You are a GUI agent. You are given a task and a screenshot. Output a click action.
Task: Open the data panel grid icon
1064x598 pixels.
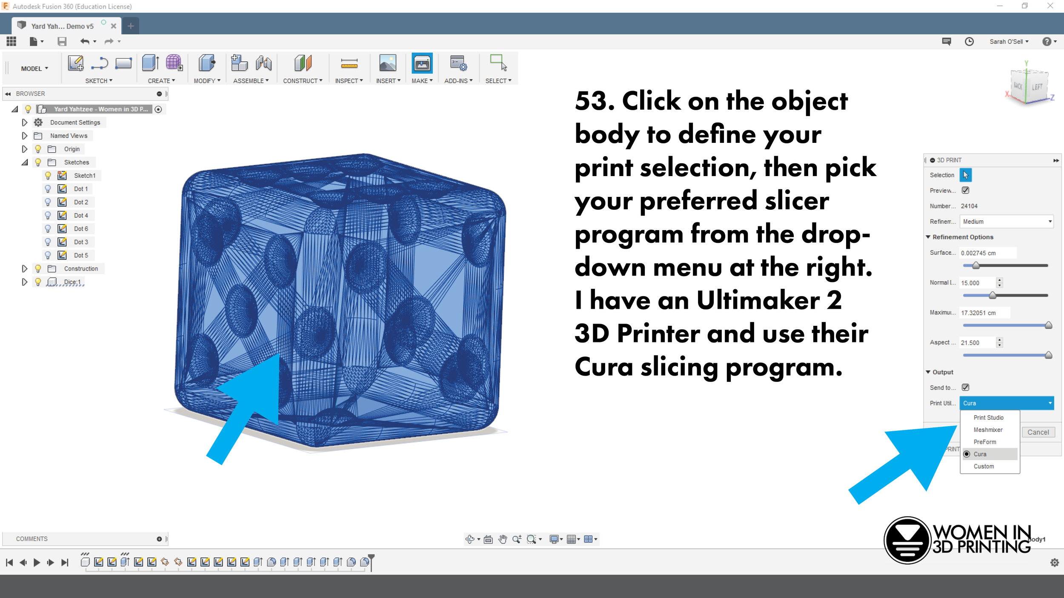(x=11, y=41)
